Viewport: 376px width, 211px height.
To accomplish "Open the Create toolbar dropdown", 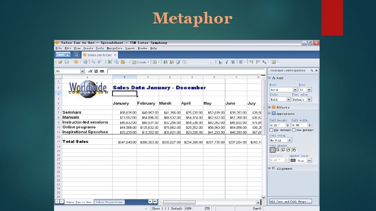I will [148, 62].
